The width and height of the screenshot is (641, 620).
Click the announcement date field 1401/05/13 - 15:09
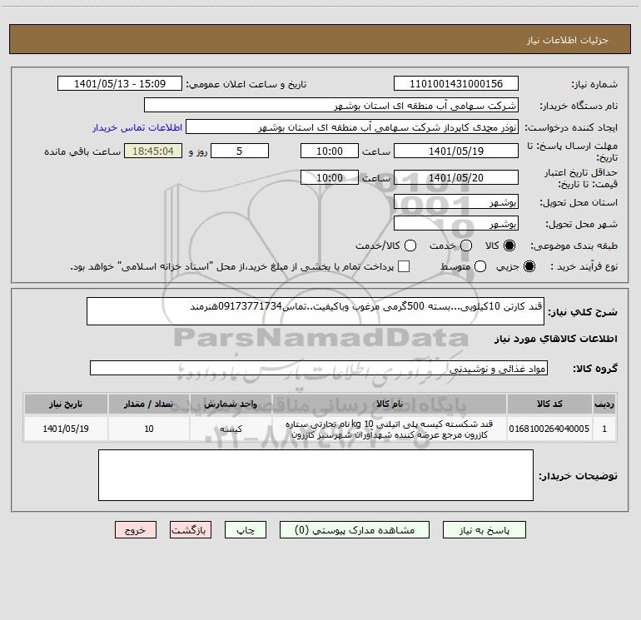(x=120, y=84)
